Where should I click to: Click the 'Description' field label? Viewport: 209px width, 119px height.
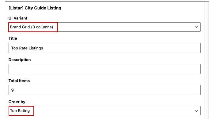[x=20, y=60]
